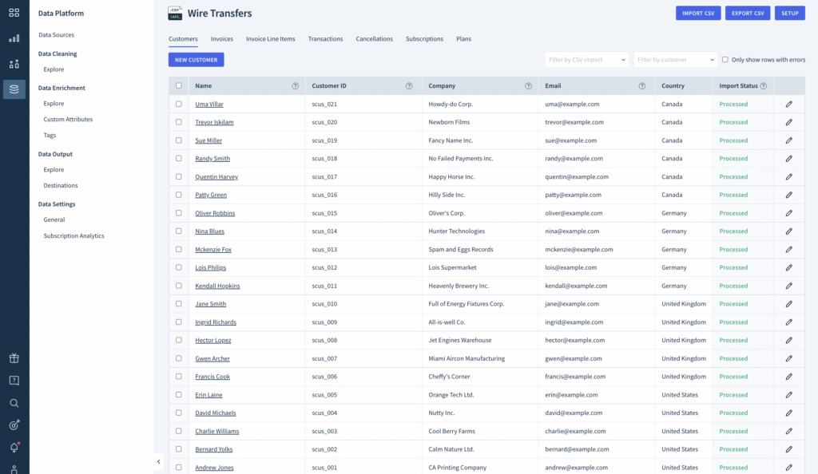Show help for the Company column
The width and height of the screenshot is (818, 474).
click(529, 86)
